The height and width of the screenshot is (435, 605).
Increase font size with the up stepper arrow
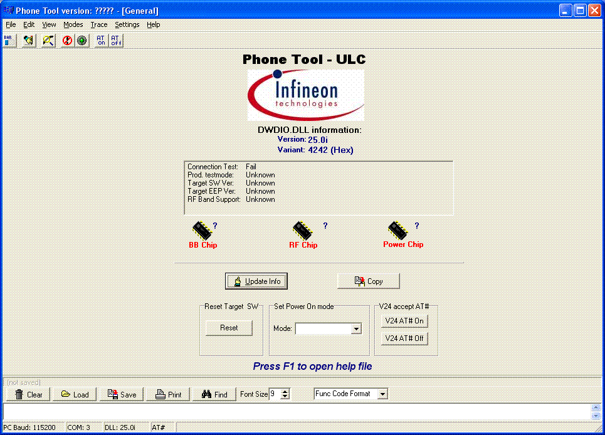point(285,391)
